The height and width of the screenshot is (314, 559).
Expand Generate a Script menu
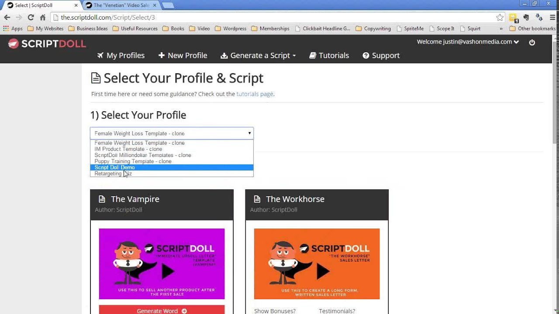coord(258,55)
